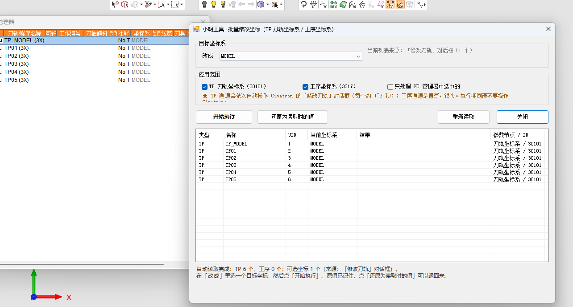573x307 pixels.
Task: Click the red wireframe box icon
Action: (125, 4)
